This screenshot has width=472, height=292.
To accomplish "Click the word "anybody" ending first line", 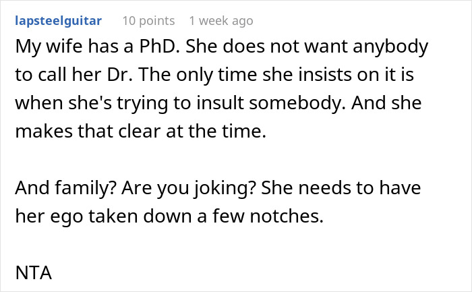I will (390, 47).
